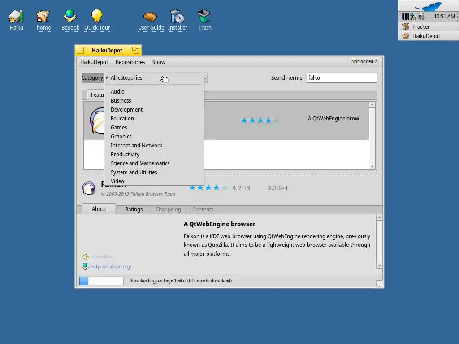Select Tracker in the Deskbar
Screen dimensions: 459x344
pos(429,26)
